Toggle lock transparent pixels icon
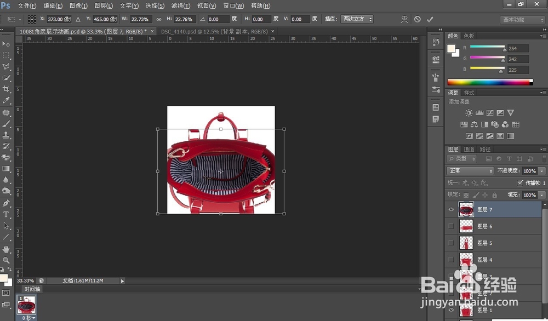Viewport: 548px width, 321px height. coord(466,195)
